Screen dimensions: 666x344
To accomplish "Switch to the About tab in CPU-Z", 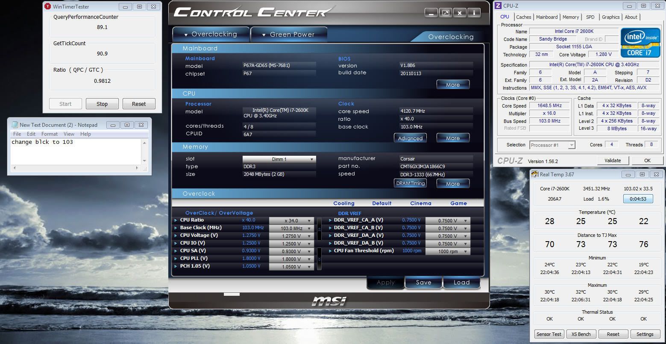I will click(x=631, y=17).
